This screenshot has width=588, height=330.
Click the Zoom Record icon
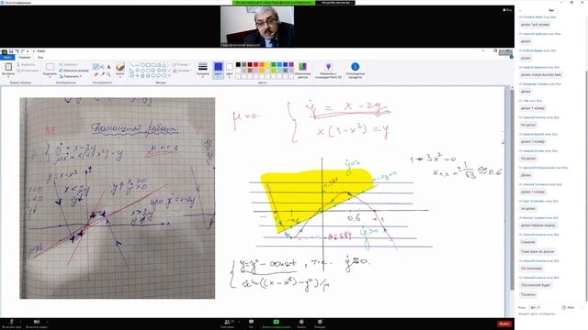click(301, 322)
